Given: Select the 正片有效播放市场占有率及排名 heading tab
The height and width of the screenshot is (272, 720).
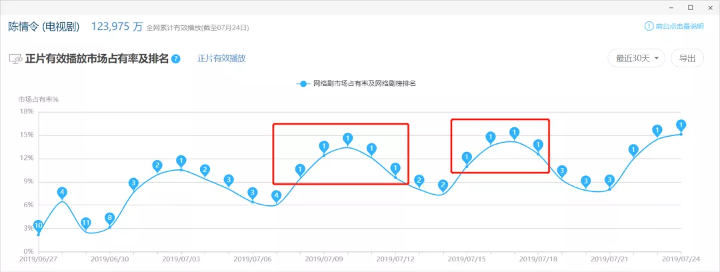Looking at the screenshot, I should tap(97, 59).
